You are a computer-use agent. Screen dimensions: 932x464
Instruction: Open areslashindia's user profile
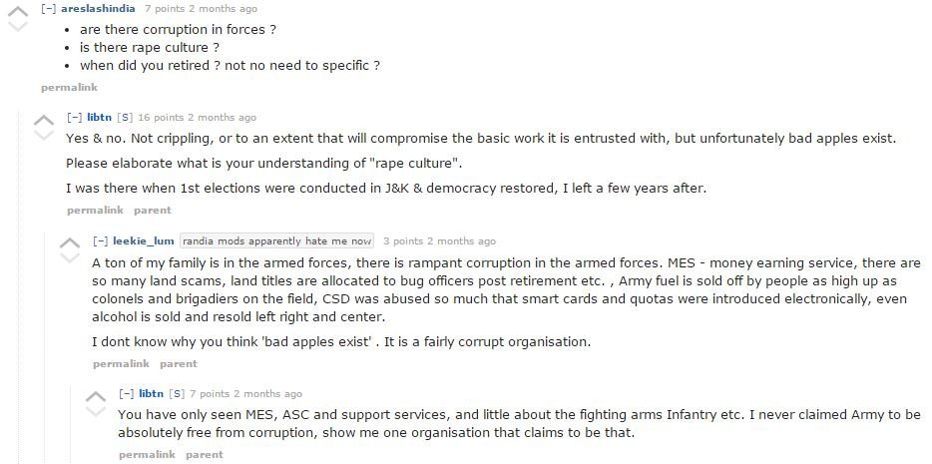point(98,9)
